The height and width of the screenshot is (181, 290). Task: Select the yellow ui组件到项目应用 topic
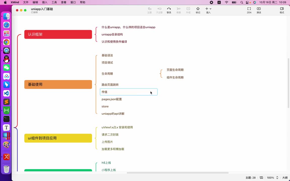pos(58,138)
